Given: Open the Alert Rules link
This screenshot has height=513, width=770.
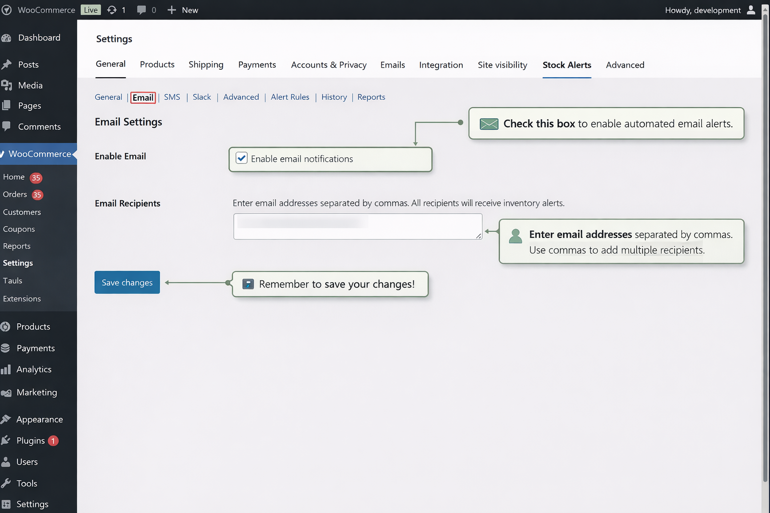Looking at the screenshot, I should (x=290, y=97).
